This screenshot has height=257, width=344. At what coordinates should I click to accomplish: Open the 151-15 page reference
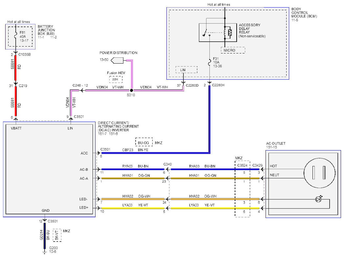[271, 147]
